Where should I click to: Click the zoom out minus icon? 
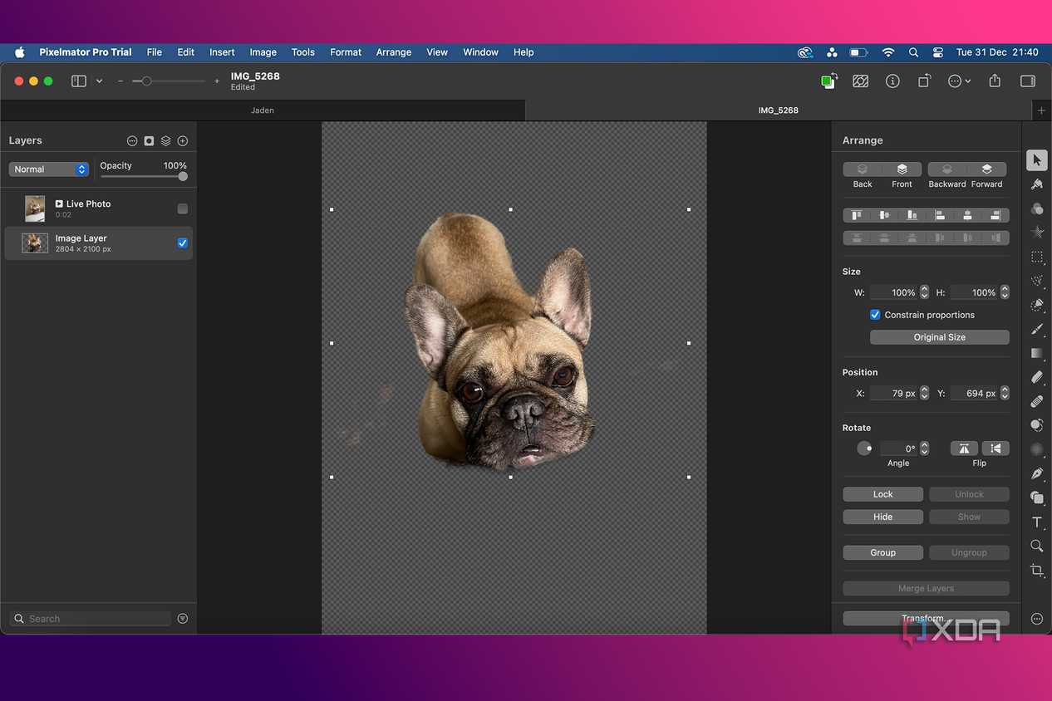(x=120, y=81)
